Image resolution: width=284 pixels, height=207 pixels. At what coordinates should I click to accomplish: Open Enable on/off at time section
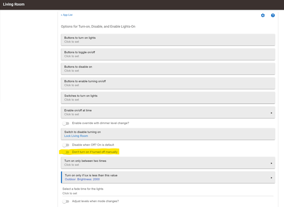point(168,112)
